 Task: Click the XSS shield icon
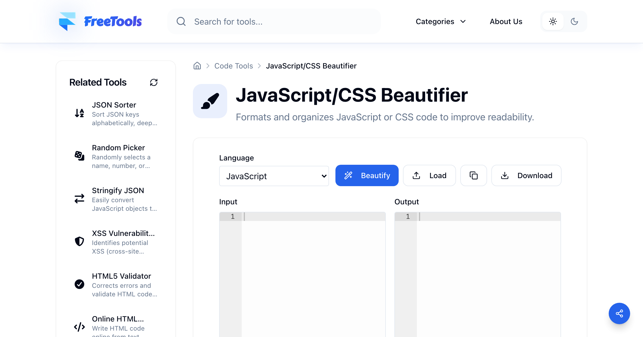(79, 242)
